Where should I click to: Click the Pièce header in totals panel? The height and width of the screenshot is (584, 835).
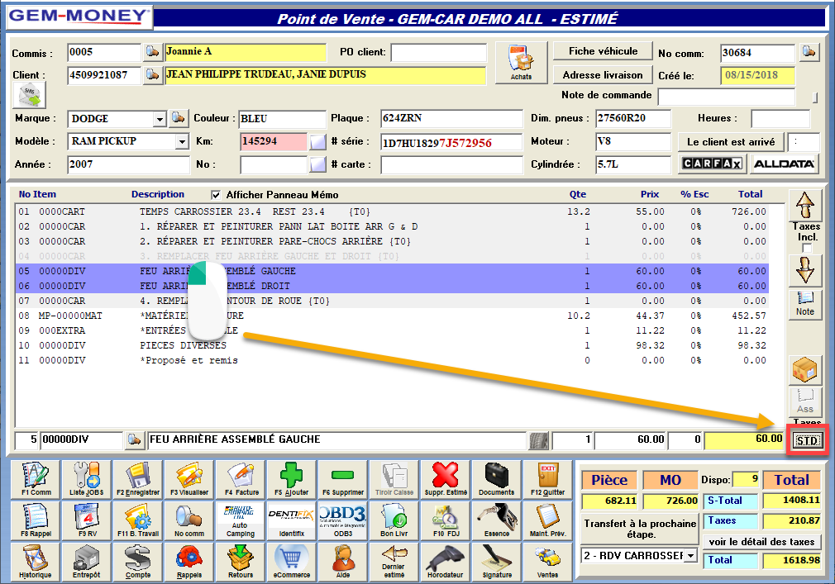[x=609, y=480]
